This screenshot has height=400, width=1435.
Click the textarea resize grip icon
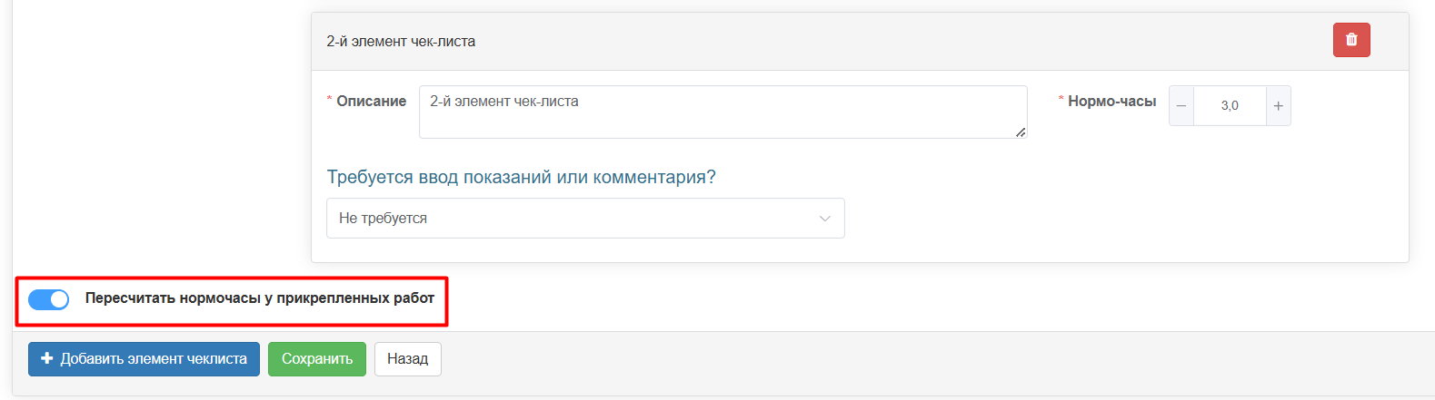tap(1021, 132)
